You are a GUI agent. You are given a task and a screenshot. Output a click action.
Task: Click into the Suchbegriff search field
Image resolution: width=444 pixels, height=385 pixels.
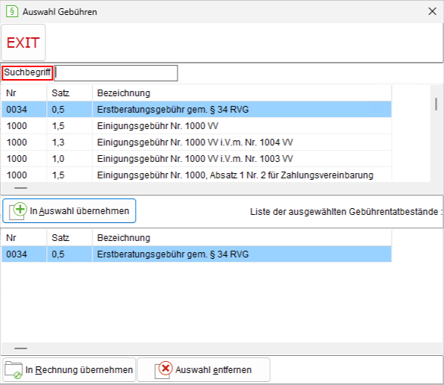tap(116, 73)
